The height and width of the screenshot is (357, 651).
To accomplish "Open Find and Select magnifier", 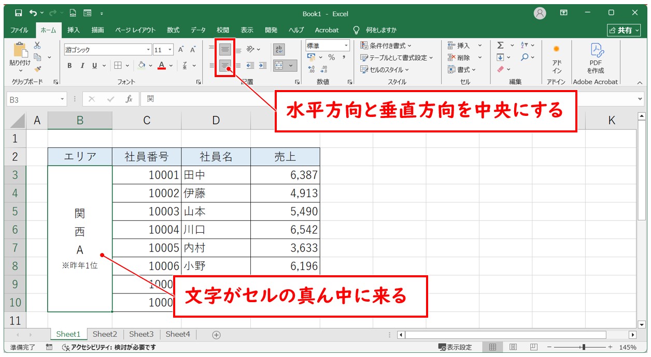I will 525,57.
